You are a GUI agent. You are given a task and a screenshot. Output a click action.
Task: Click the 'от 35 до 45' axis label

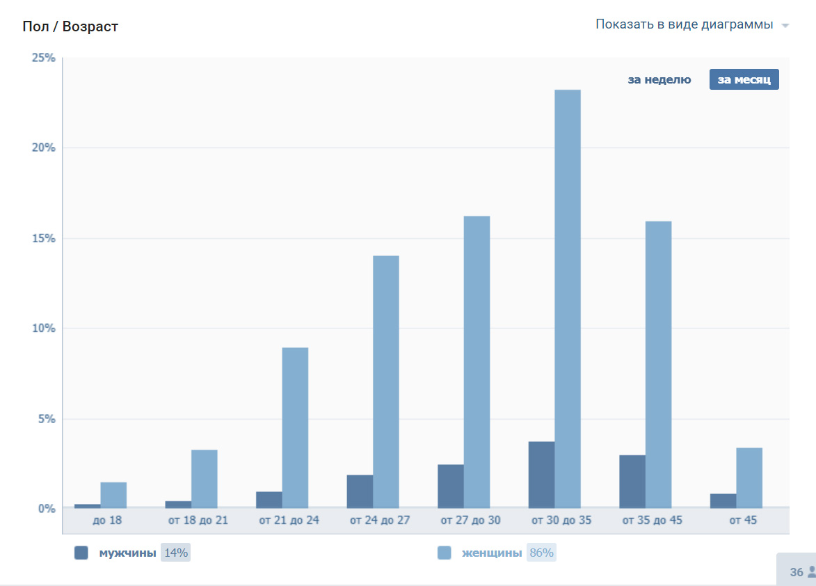652,520
